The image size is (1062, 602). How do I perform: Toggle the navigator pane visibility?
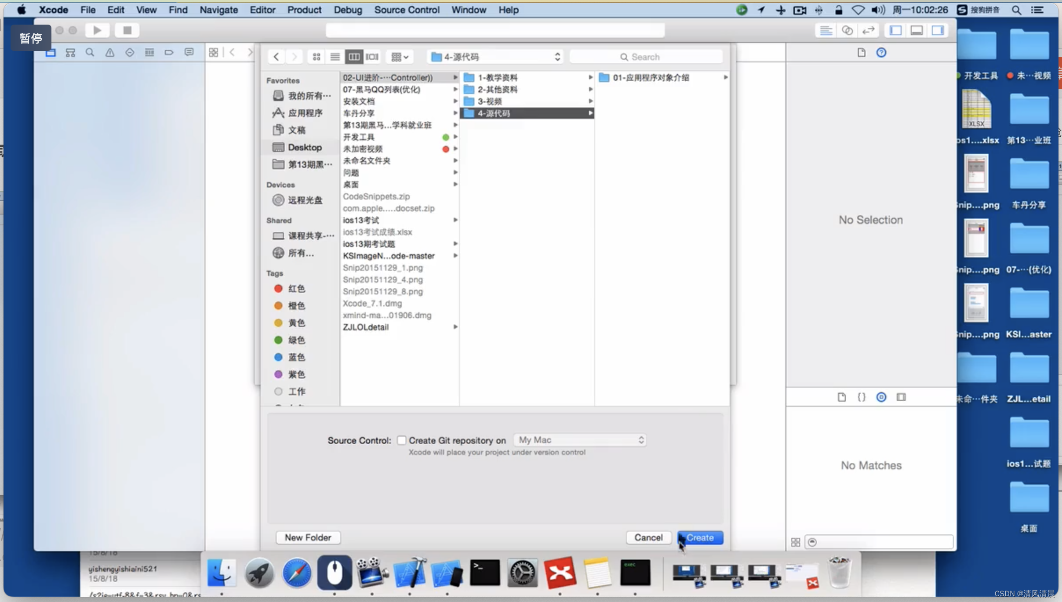click(x=895, y=30)
